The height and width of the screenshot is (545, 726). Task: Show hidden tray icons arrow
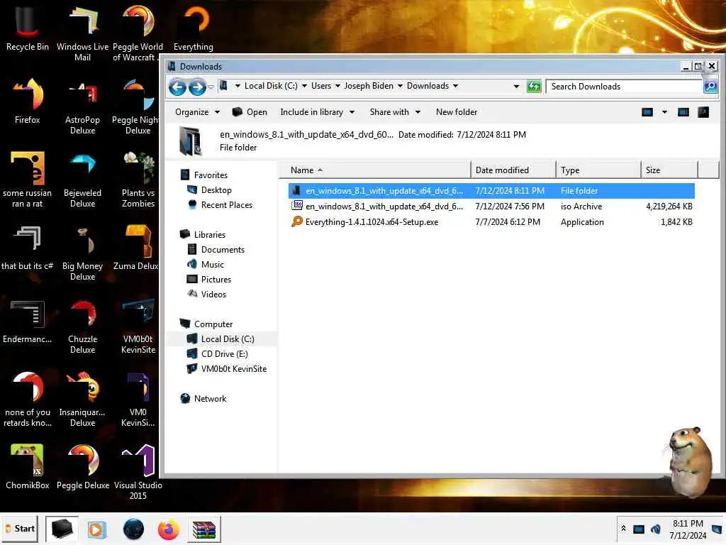pos(624,529)
